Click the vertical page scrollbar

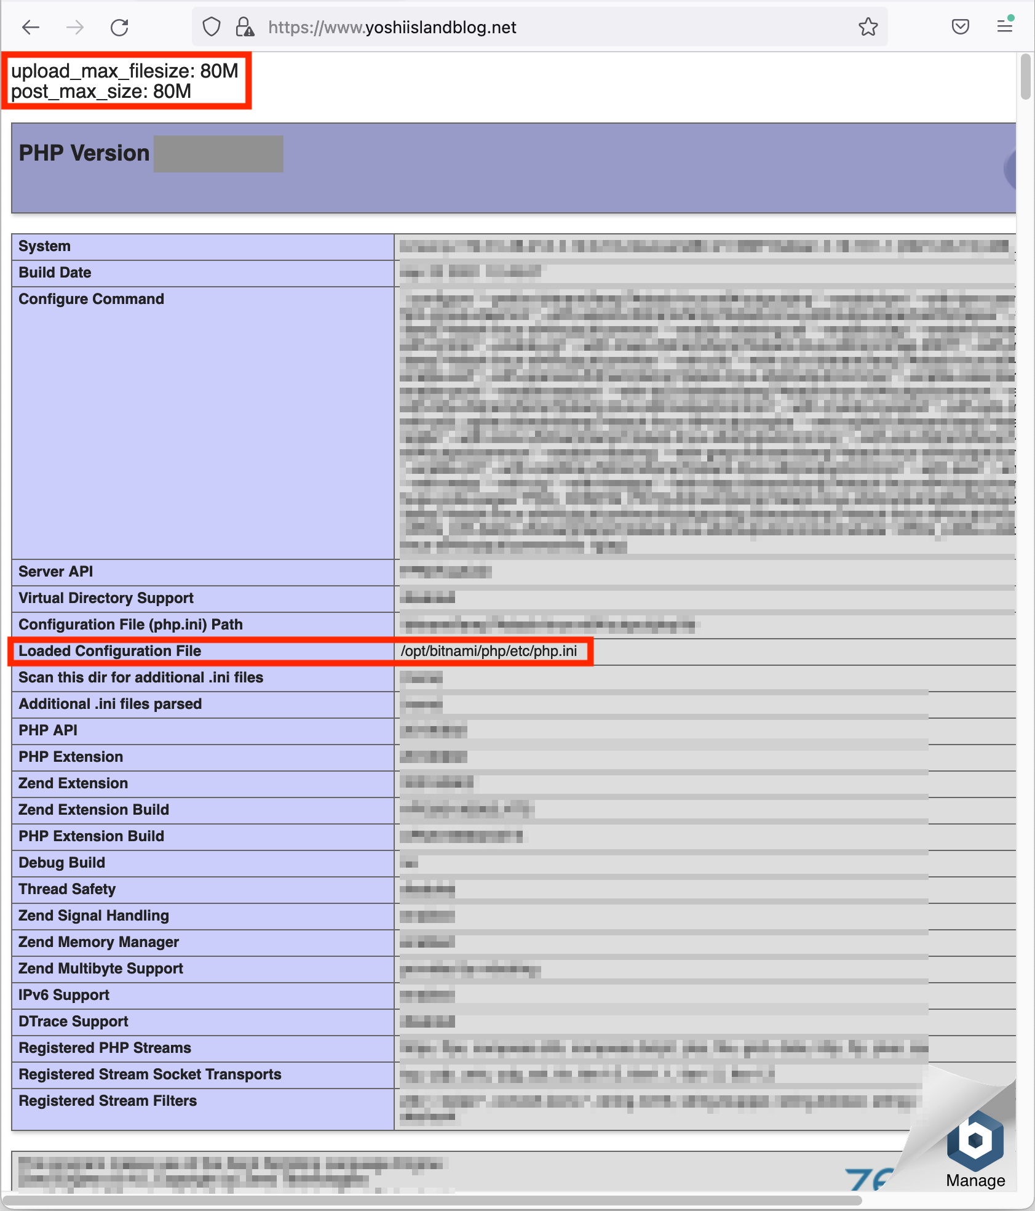click(1025, 76)
